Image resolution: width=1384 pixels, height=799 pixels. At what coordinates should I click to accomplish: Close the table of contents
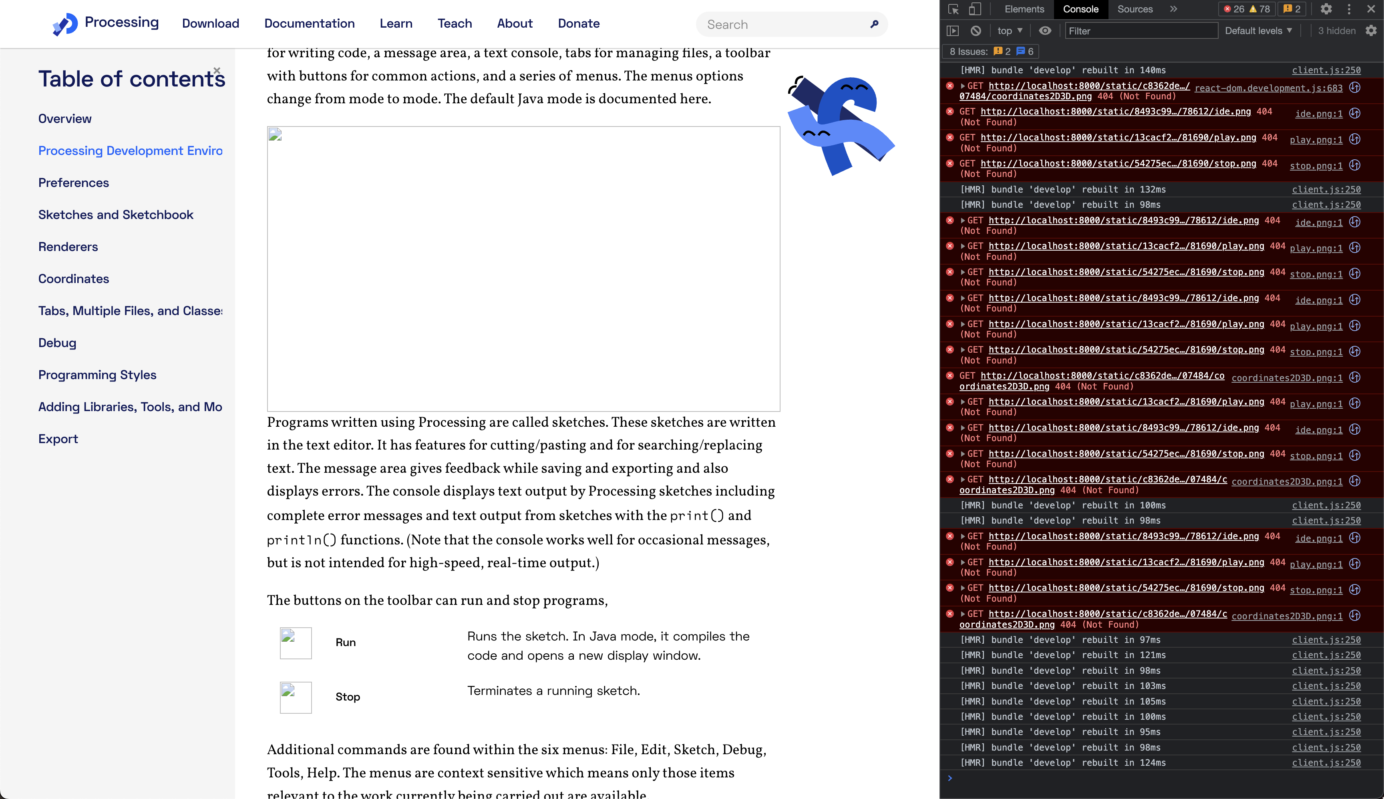point(217,70)
